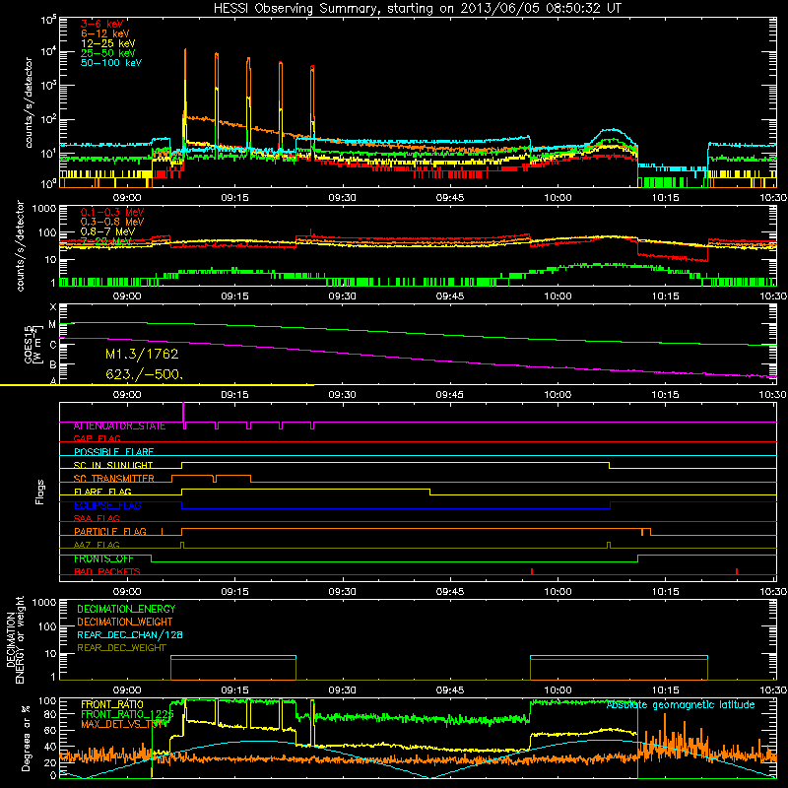Viewport: 788px width, 788px height.
Task: Select the orange 6-12 keV legend label
Action: (105, 33)
